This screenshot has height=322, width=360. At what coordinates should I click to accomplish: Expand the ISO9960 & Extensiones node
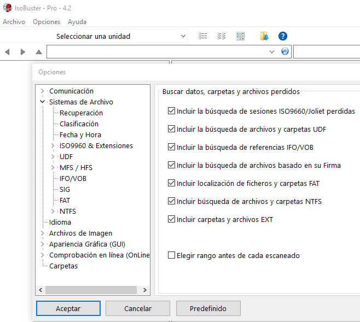point(53,145)
